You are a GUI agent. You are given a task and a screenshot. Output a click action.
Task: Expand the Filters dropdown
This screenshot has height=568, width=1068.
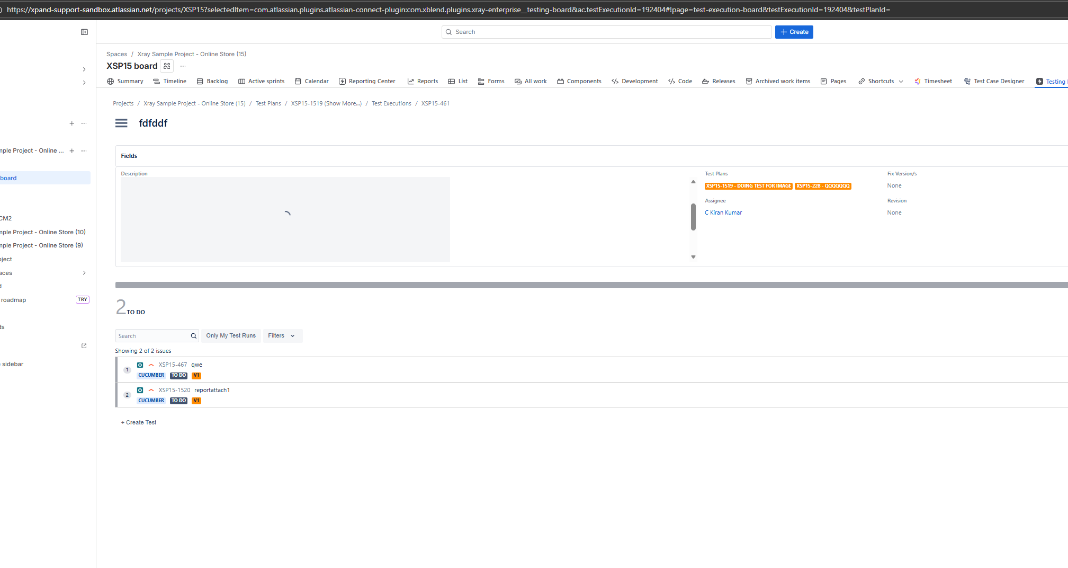coord(282,336)
